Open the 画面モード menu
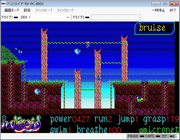Viewport: 180px width, 140px height. click(12, 10)
